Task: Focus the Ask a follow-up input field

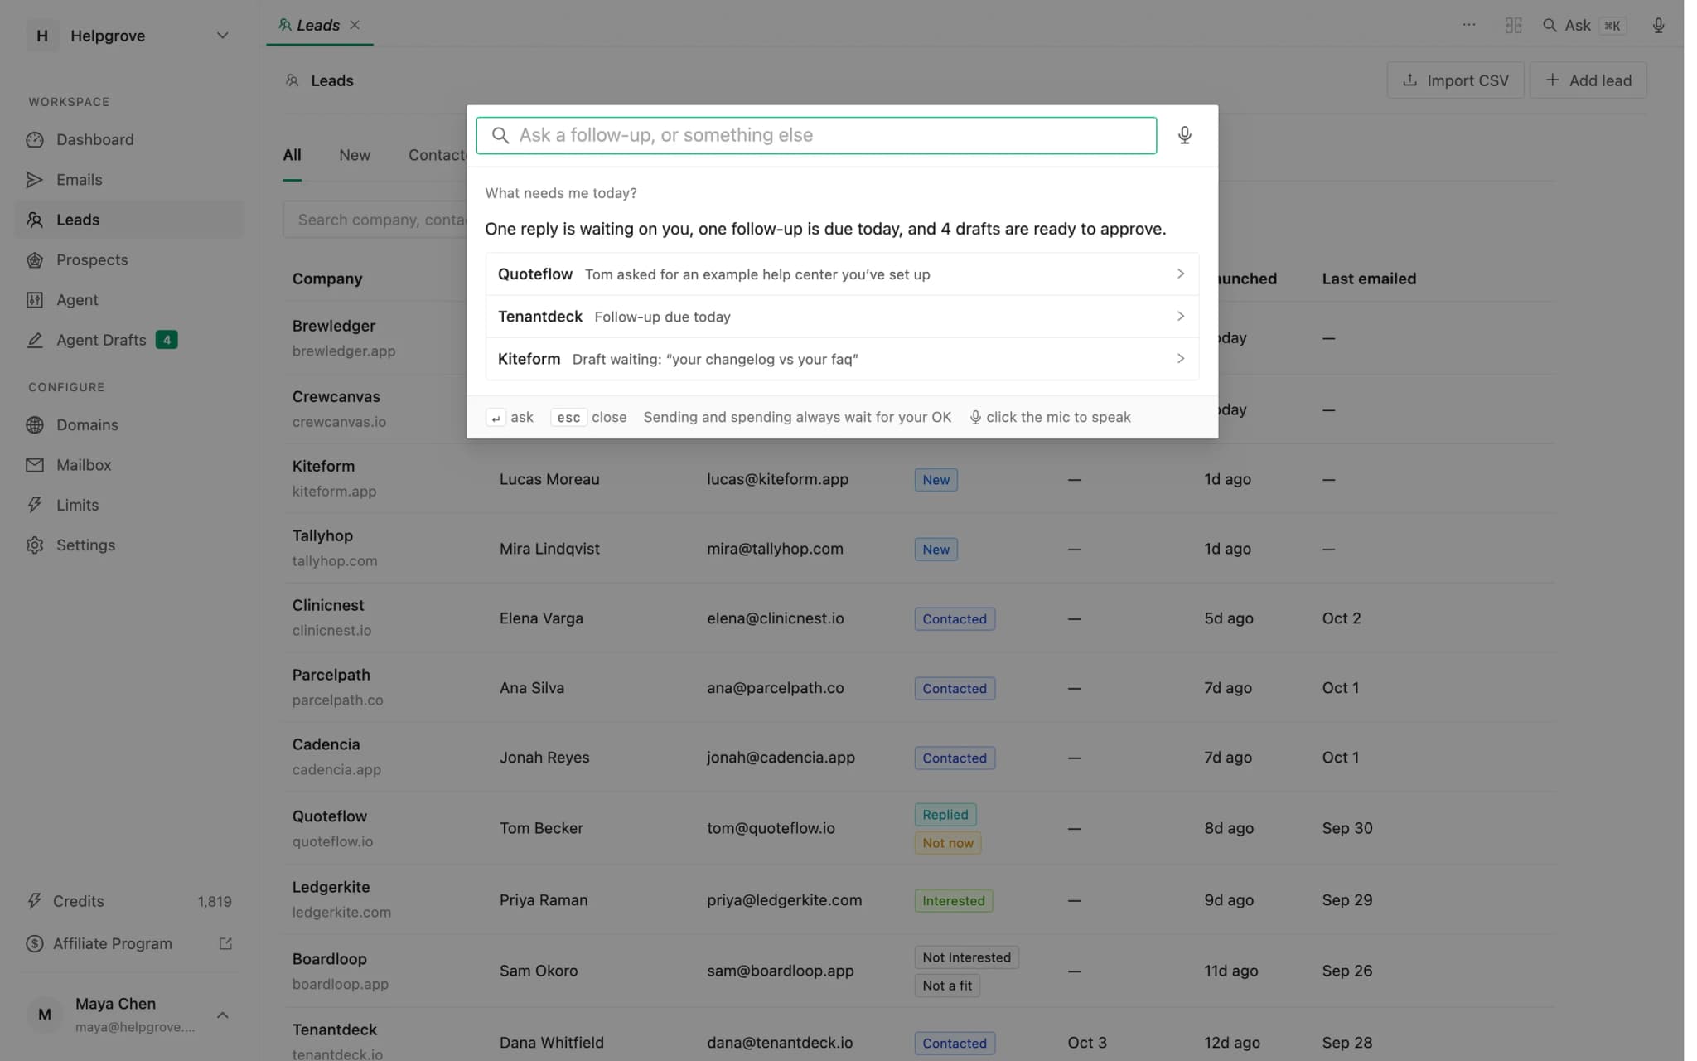Action: [816, 135]
